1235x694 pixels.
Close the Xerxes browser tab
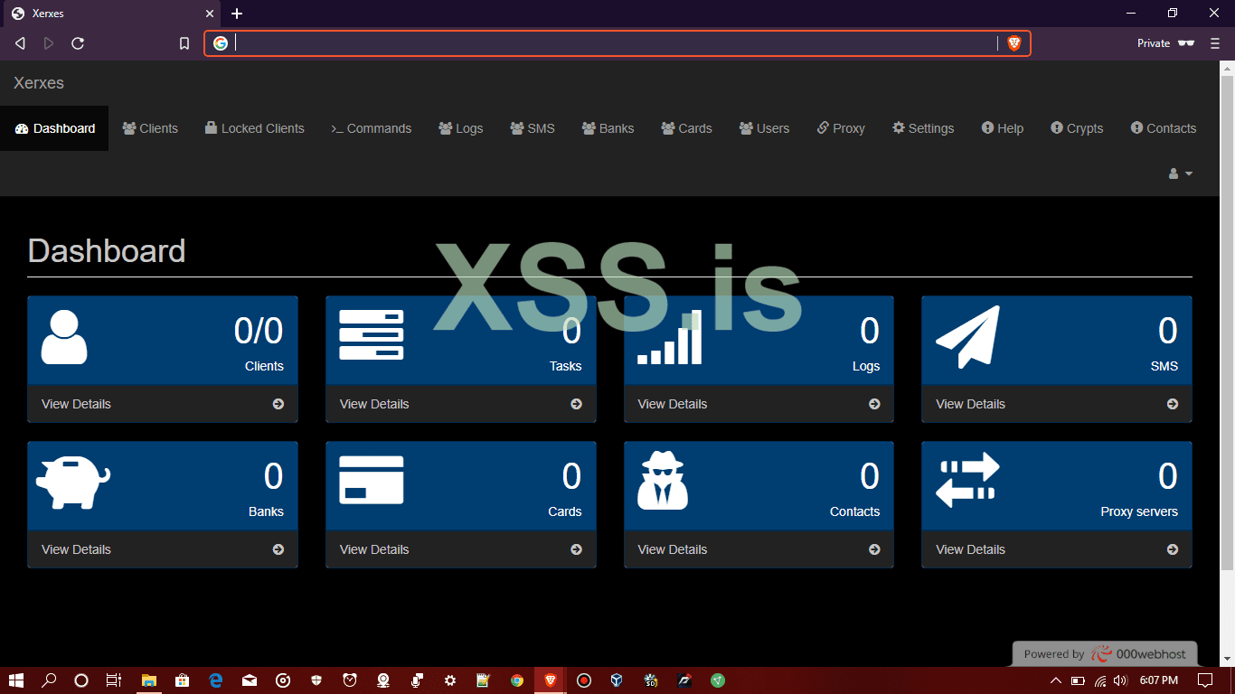click(x=210, y=14)
